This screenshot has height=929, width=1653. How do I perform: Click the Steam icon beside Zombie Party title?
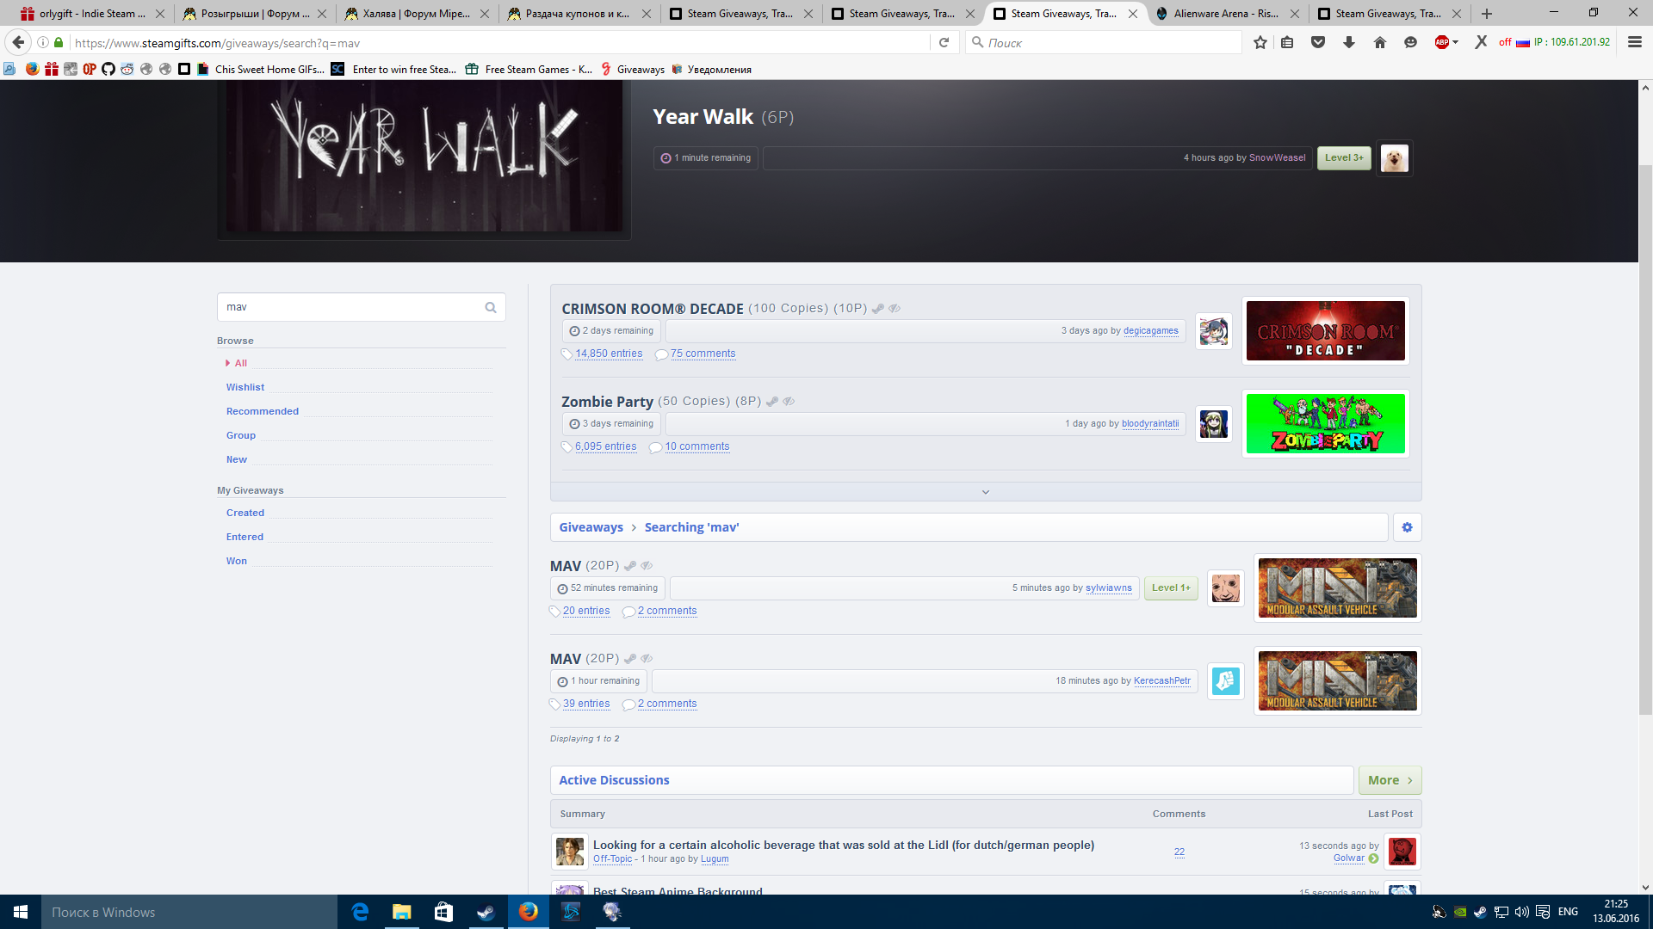pos(772,401)
